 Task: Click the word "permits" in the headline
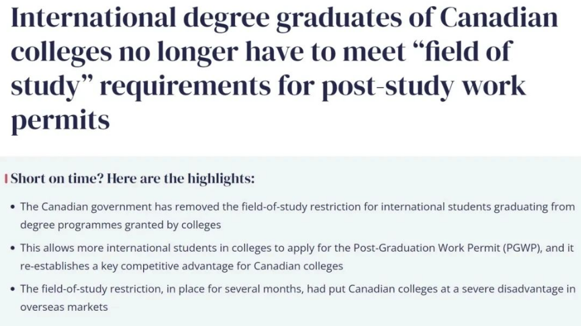point(60,120)
